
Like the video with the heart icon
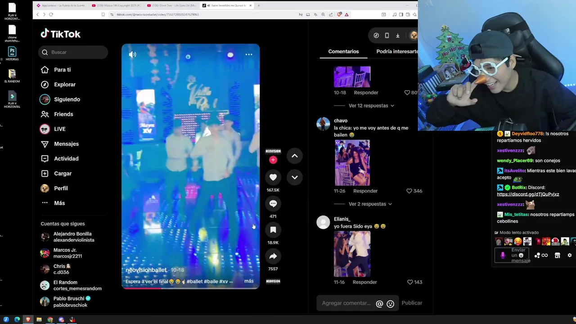(273, 177)
